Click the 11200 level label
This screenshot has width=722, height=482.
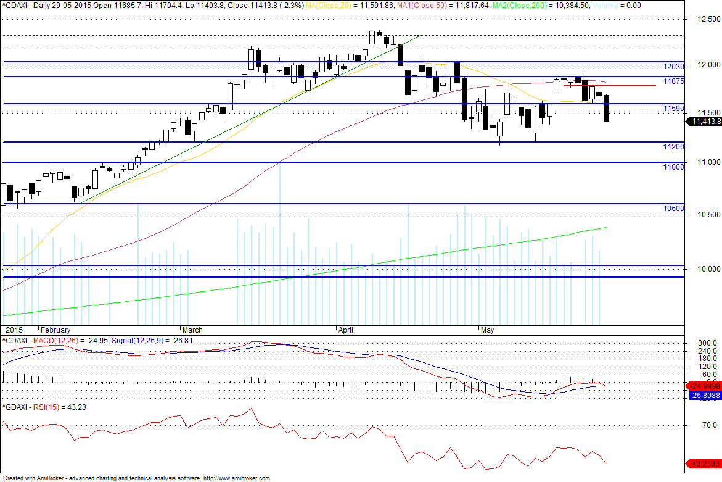tap(673, 146)
